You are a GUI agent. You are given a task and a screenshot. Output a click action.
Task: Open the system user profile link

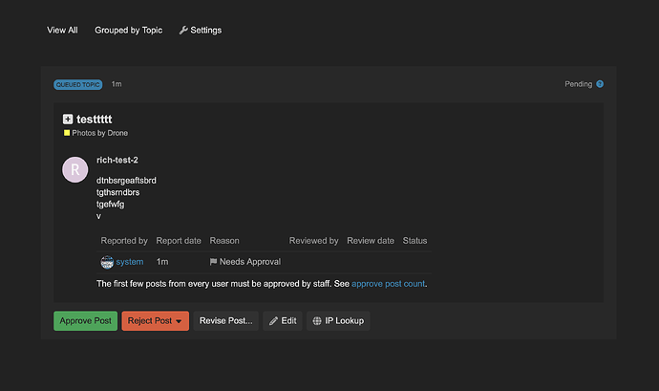130,262
